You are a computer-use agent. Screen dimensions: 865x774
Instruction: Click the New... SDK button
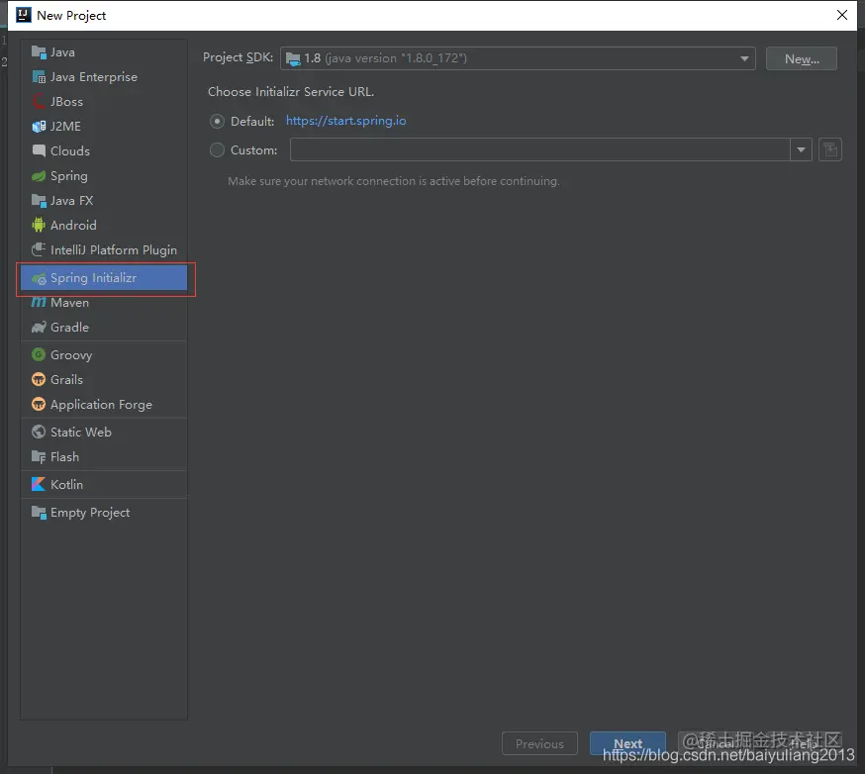pos(802,59)
